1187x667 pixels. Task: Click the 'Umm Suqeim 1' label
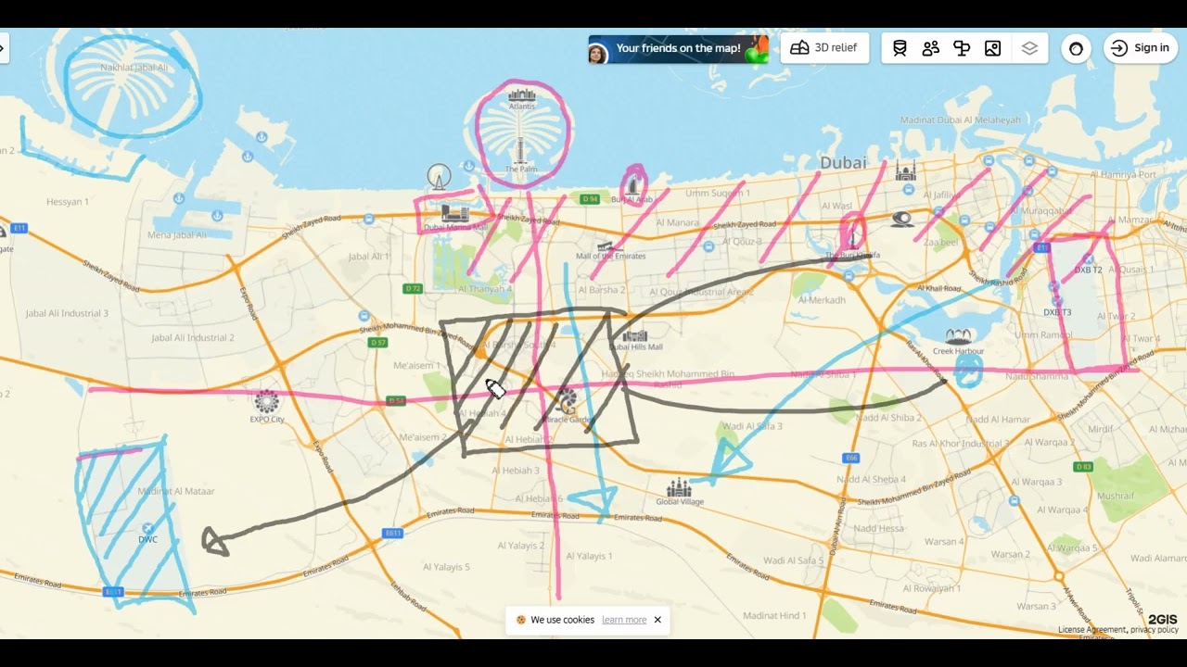click(x=717, y=193)
